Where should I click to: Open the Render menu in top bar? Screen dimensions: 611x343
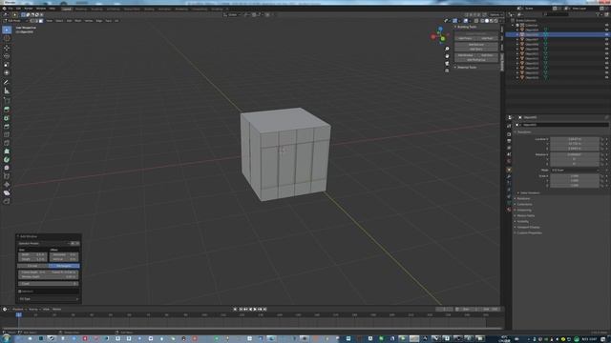tap(29, 9)
